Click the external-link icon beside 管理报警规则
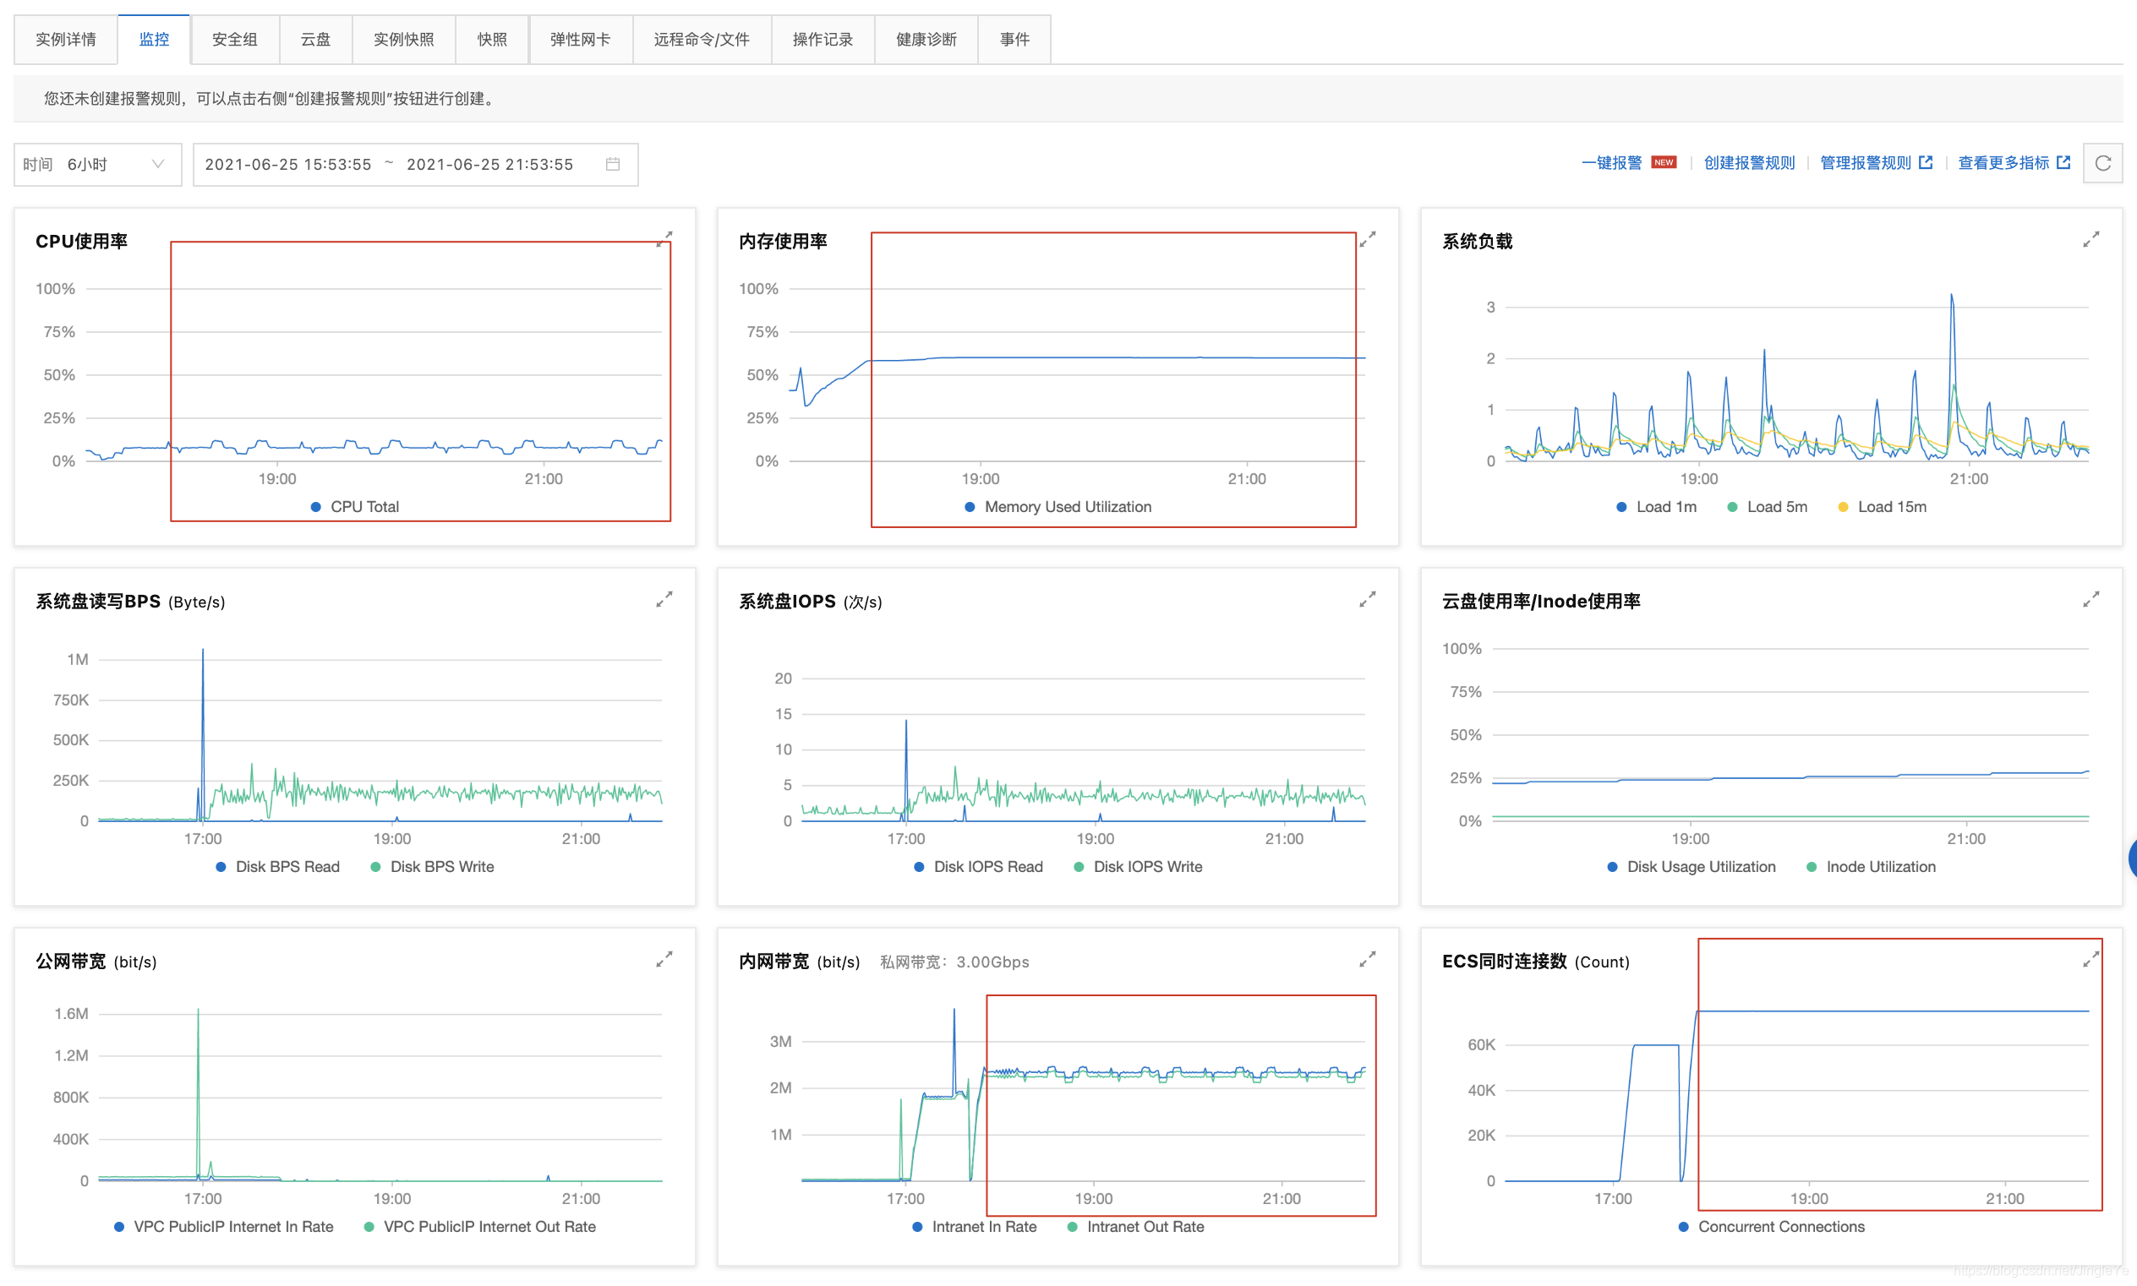2137x1286 pixels. click(x=1926, y=162)
